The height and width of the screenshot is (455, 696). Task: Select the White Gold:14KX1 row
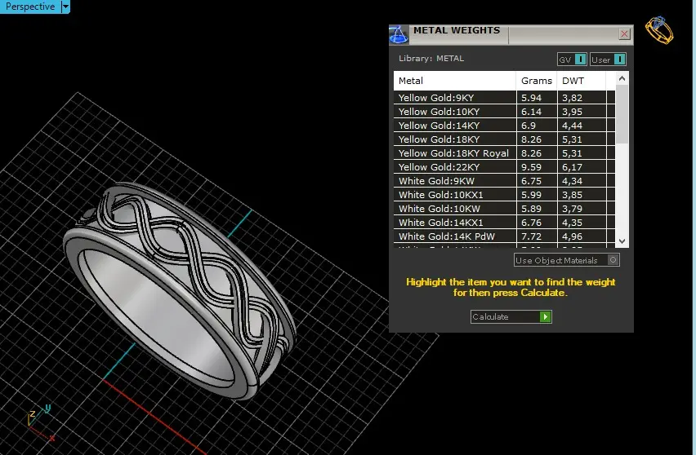[x=504, y=223]
